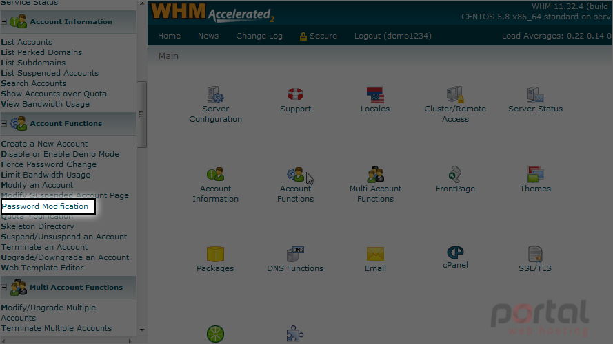Open Modify/Upgrade Multiple Accounts
Image resolution: width=613 pixels, height=344 pixels.
[x=48, y=312]
